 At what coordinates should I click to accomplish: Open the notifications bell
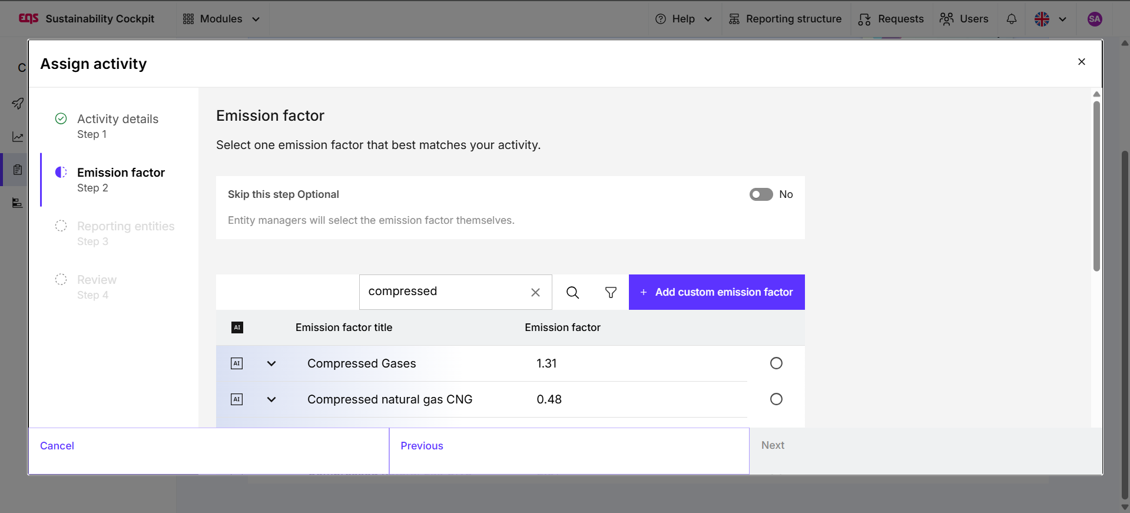coord(1011,19)
